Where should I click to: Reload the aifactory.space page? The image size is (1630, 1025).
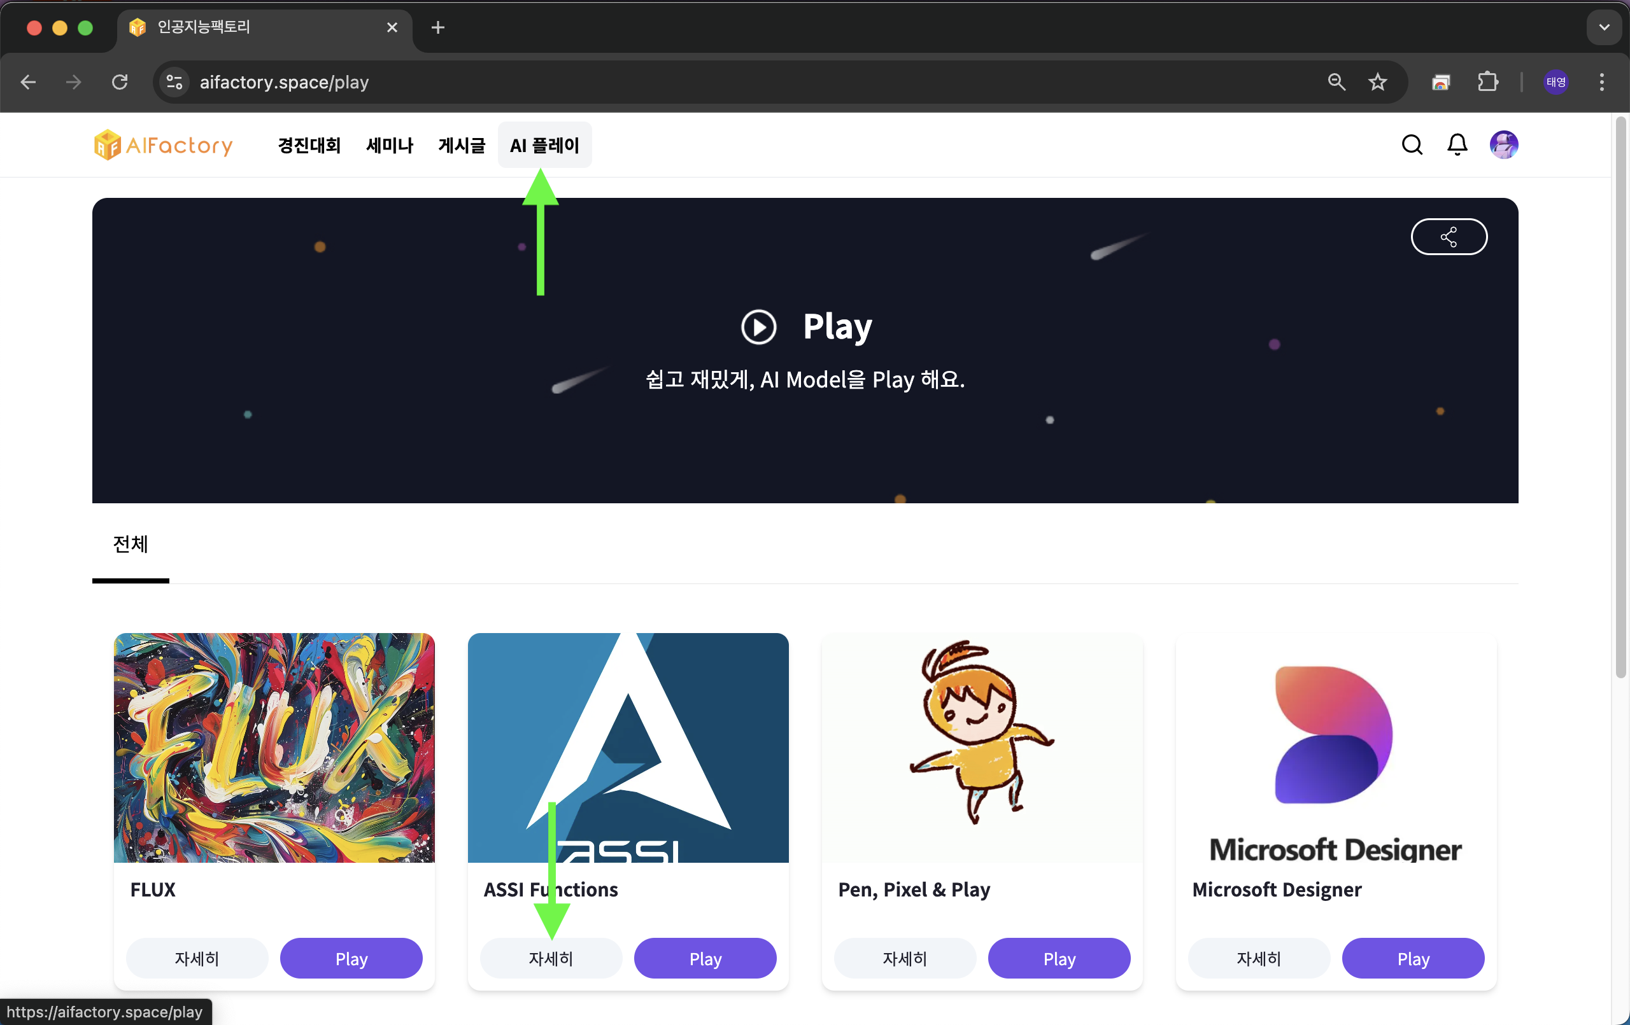[x=120, y=83]
